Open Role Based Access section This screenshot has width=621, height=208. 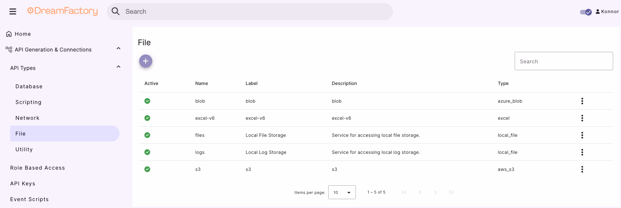pos(38,168)
